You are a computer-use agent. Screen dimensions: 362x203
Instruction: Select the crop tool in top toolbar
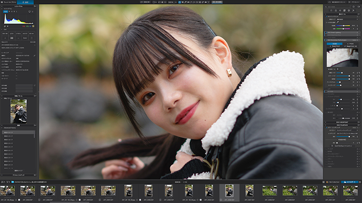[183, 2]
